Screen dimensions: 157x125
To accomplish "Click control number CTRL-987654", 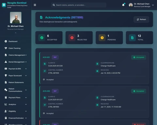I will pos(54,107).
